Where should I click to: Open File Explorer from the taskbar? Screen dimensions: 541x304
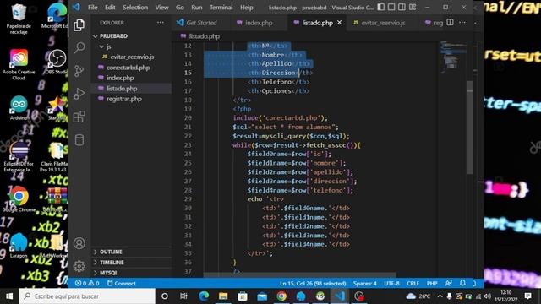pyautogui.click(x=223, y=296)
